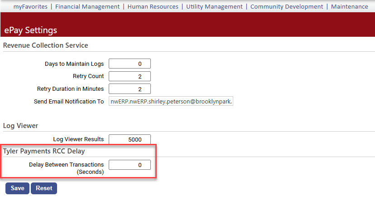Click the ePay Settings page title
The image size is (375, 197).
(31, 30)
